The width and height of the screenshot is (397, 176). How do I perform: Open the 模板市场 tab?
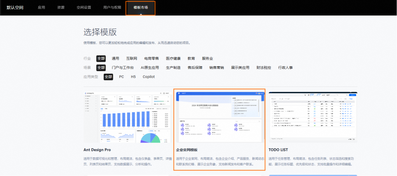tap(141, 7)
